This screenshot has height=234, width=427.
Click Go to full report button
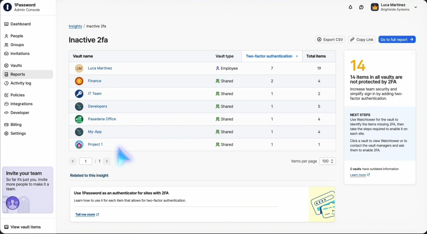point(397,39)
